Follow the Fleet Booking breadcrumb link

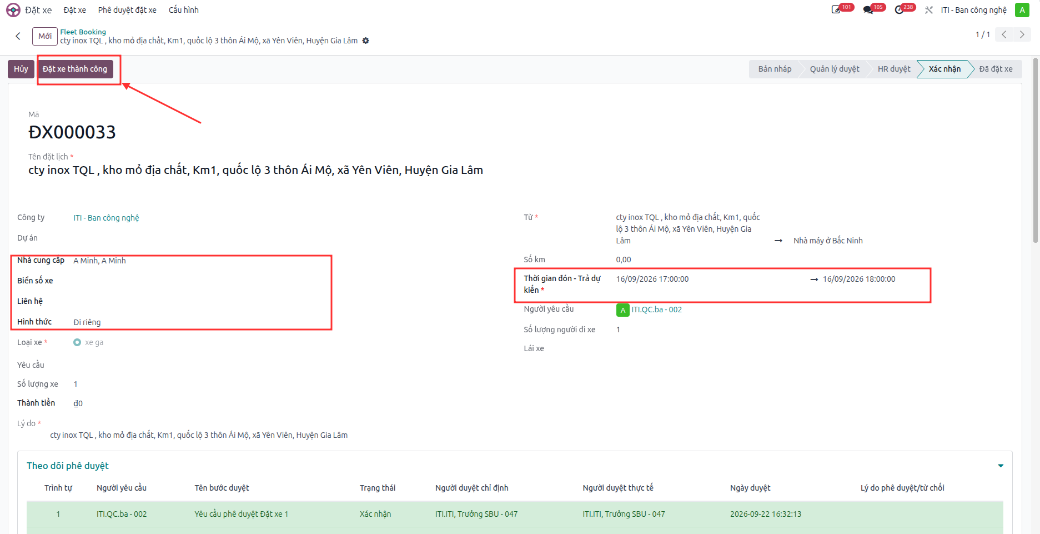coord(83,32)
